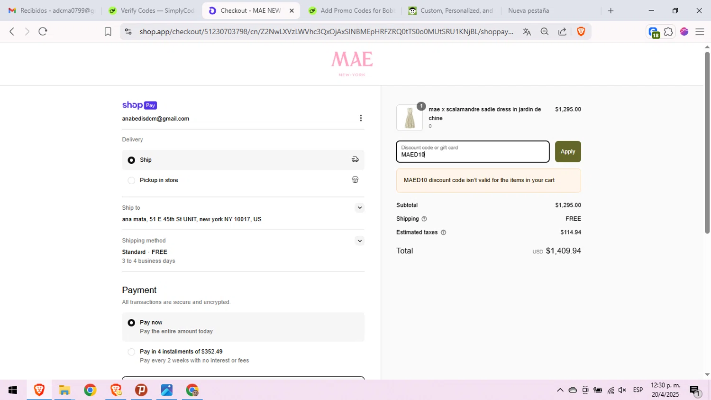This screenshot has width=711, height=400.
Task: Reload the checkout page
Action: [x=43, y=31]
